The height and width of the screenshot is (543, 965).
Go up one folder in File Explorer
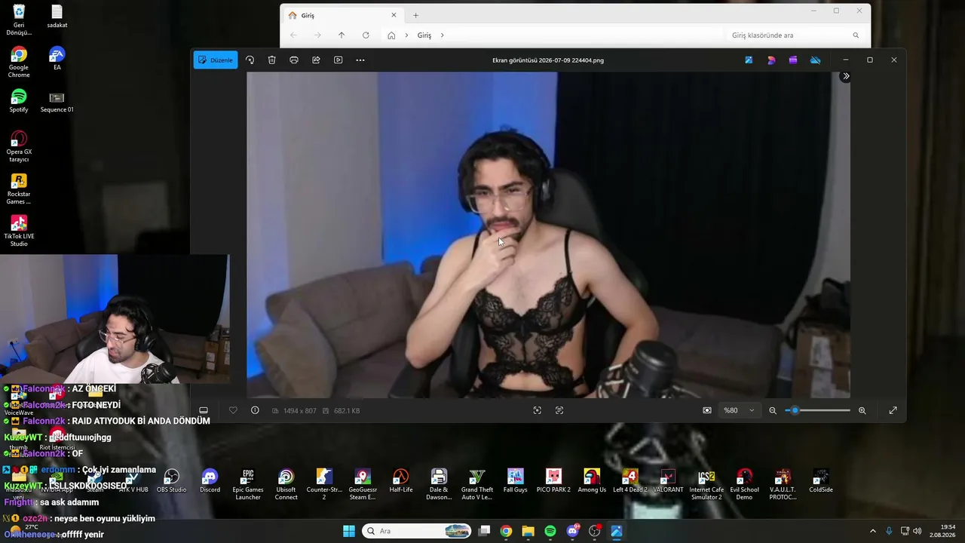[x=342, y=35]
